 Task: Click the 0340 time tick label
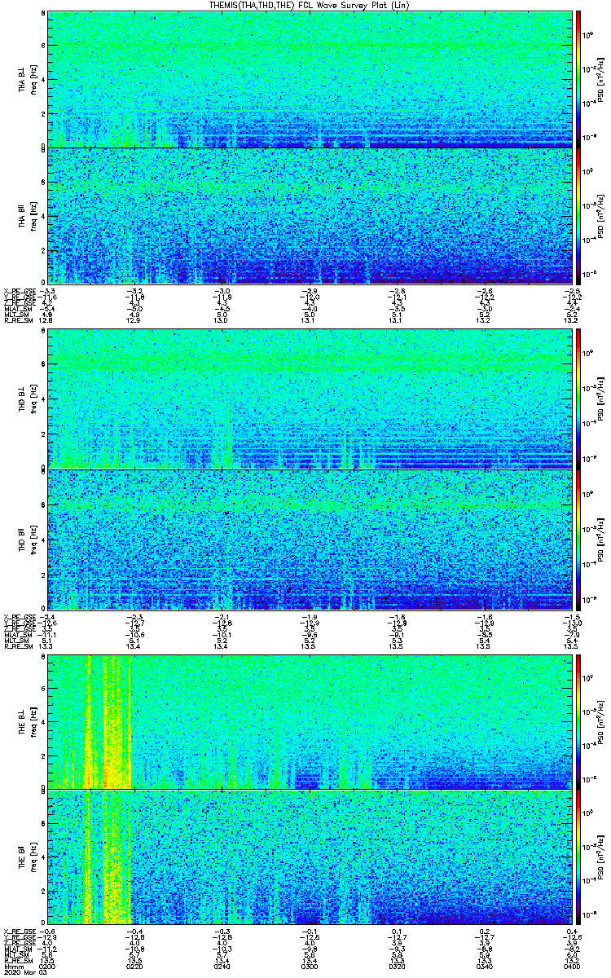[483, 967]
